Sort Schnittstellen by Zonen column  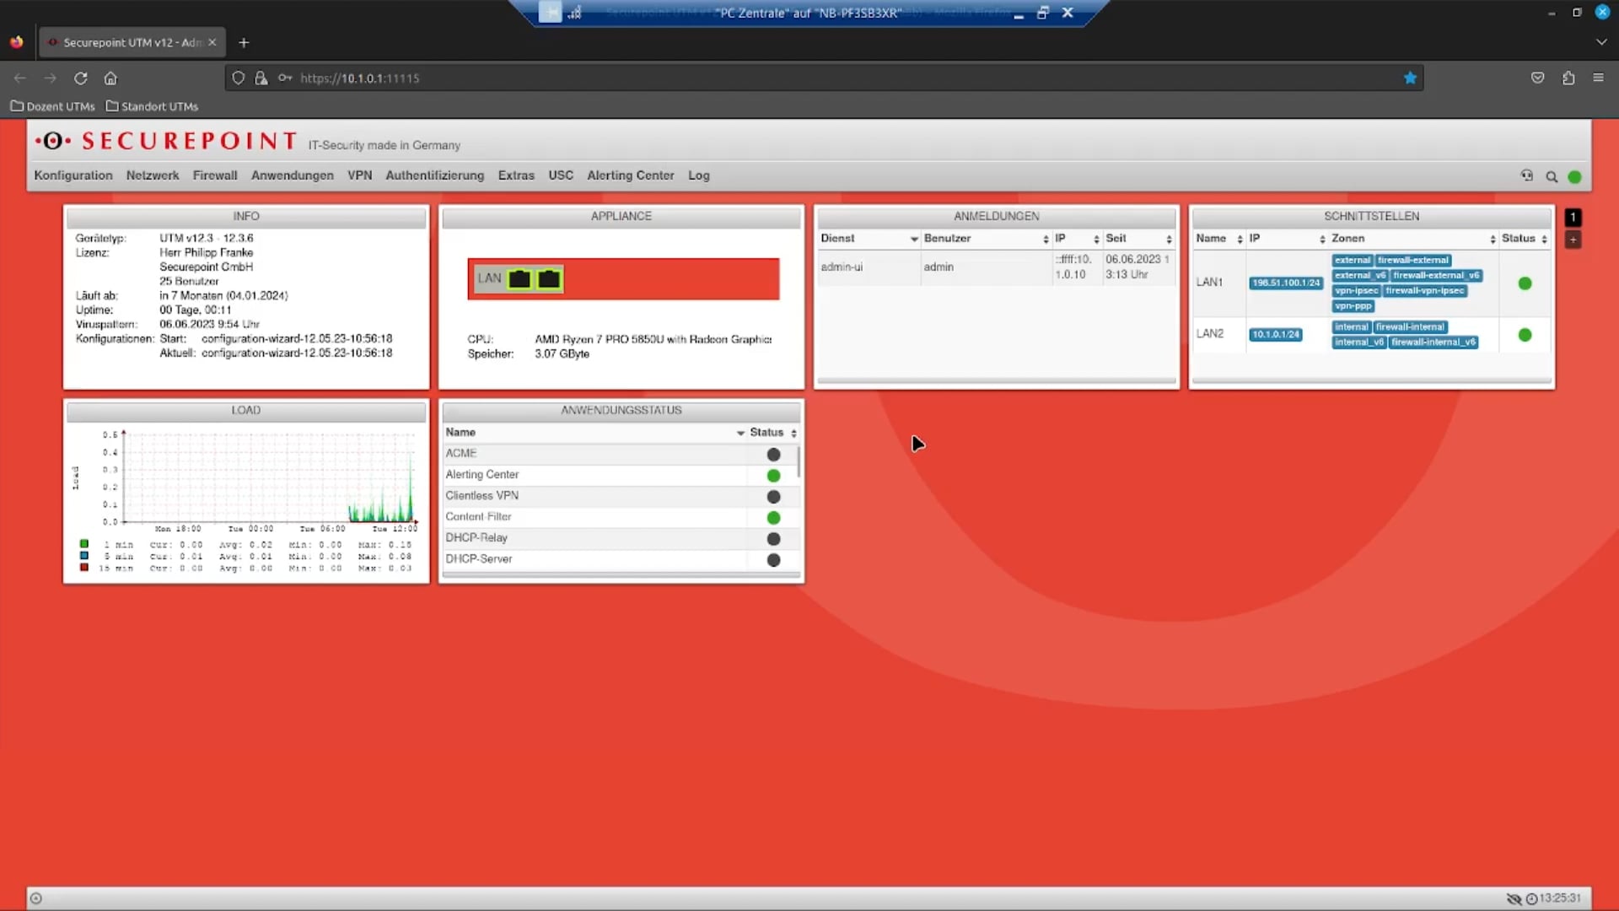coord(1413,239)
